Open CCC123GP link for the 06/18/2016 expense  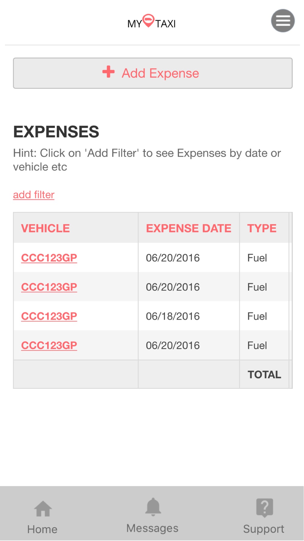[x=49, y=316]
